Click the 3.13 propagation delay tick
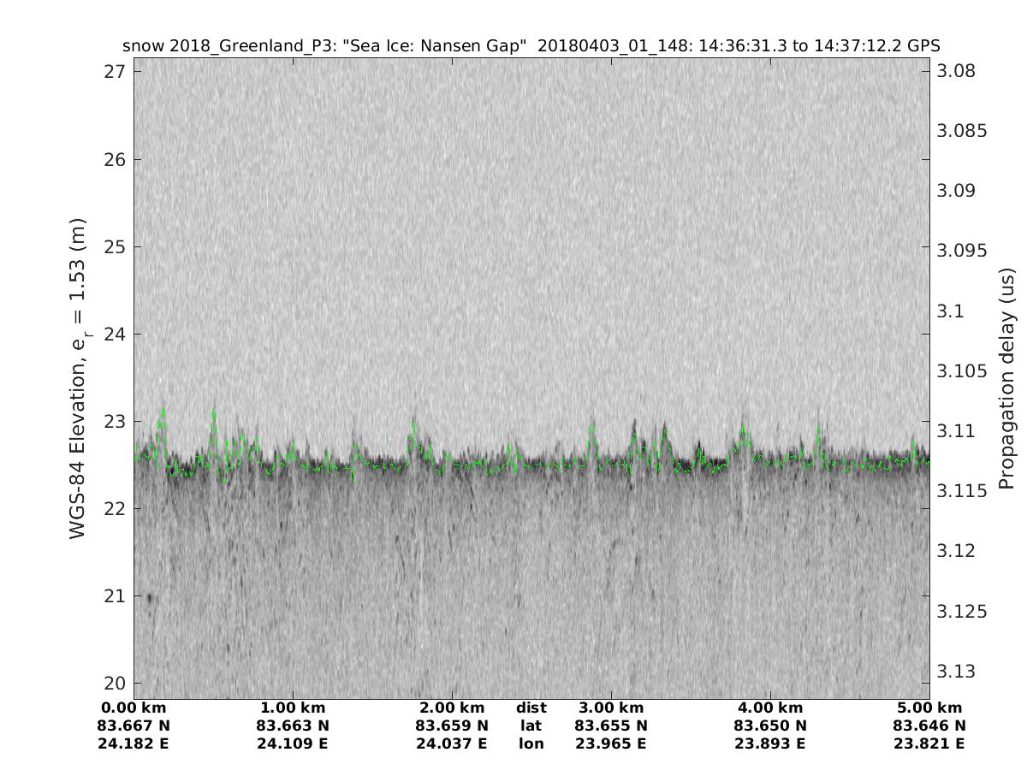 click(956, 671)
